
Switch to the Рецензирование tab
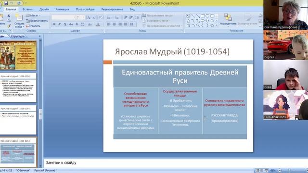point(112,9)
